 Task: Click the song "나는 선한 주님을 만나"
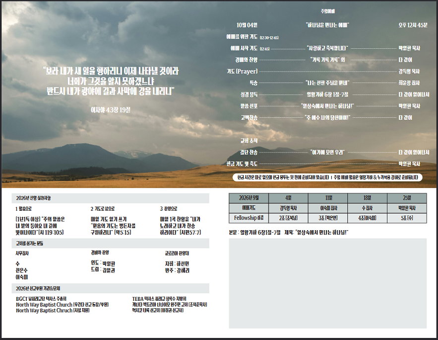click(x=327, y=83)
